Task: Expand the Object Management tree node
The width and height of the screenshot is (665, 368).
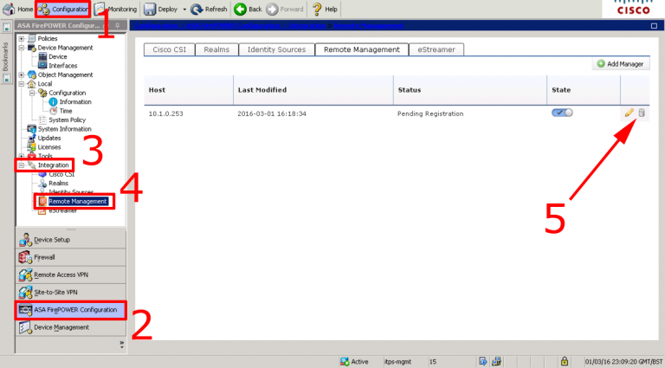Action: [21, 75]
